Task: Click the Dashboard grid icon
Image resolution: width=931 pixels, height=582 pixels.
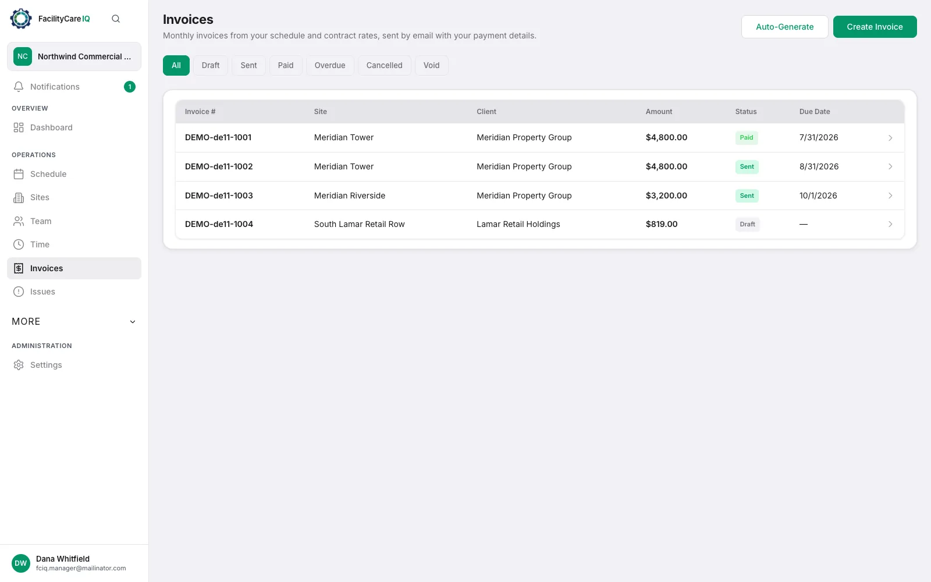Action: [x=19, y=127]
